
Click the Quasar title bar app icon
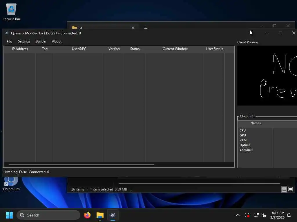pos(7,33)
